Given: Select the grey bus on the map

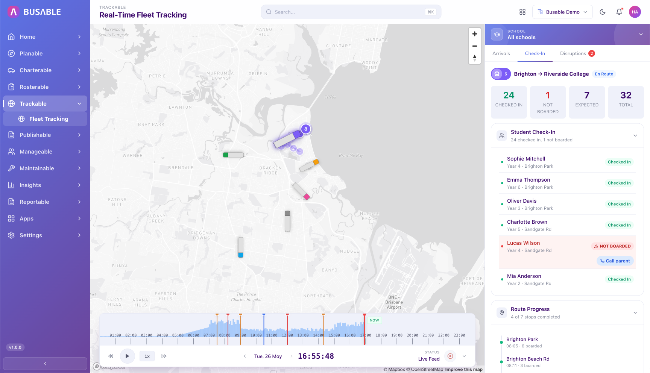Looking at the screenshot, I should 287,221.
